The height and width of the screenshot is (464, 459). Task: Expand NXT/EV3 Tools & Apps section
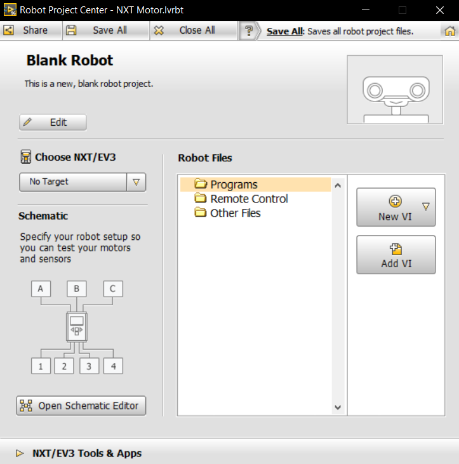(20, 453)
